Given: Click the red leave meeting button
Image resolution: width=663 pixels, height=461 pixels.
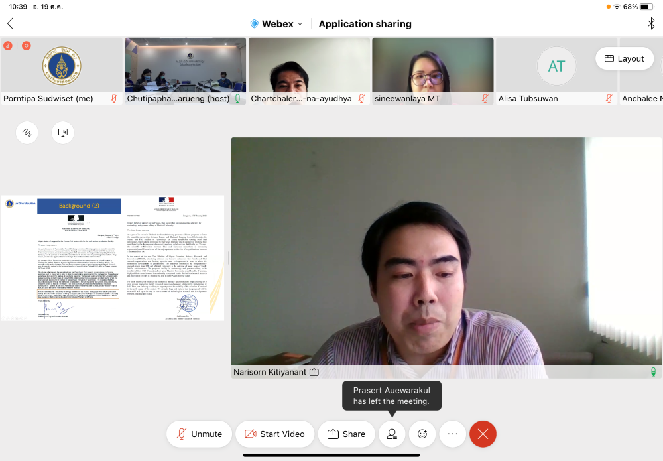Looking at the screenshot, I should (483, 434).
